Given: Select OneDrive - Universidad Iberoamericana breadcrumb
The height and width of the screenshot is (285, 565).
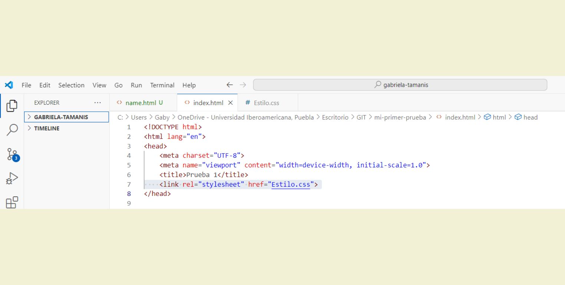Looking at the screenshot, I should pyautogui.click(x=245, y=117).
